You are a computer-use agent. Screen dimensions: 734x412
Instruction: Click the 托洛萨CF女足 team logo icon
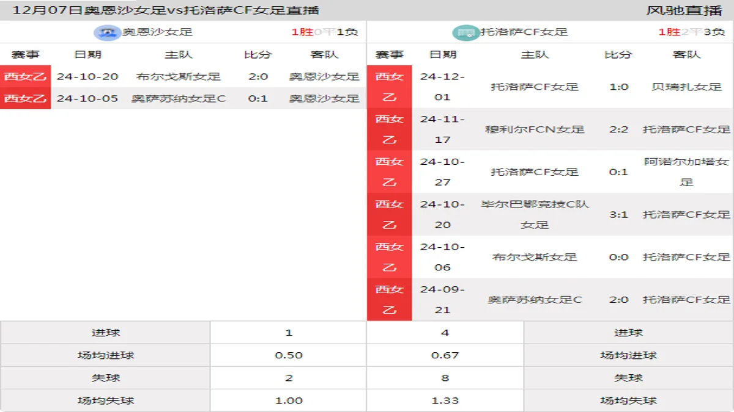pos(466,32)
